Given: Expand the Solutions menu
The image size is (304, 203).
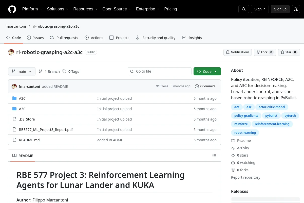Looking at the screenshot, I should point(58,9).
